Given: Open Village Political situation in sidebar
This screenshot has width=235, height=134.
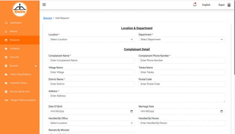Looking at the screenshot, I should click(x=20, y=100).
